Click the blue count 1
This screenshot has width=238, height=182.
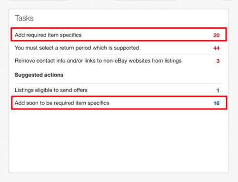click(218, 91)
